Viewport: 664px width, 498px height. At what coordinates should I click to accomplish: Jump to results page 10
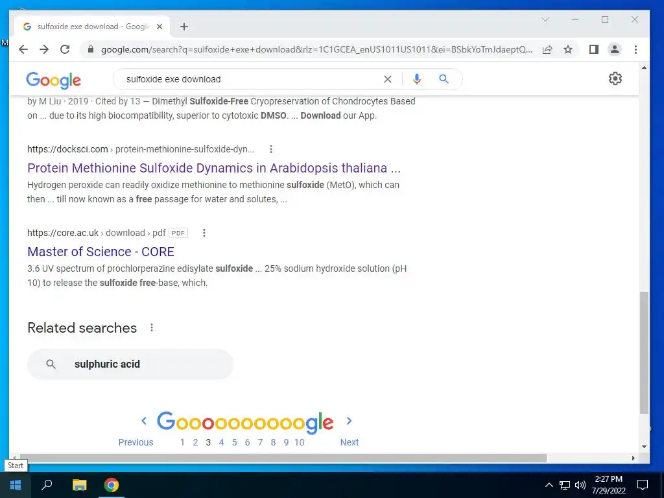[x=300, y=442]
